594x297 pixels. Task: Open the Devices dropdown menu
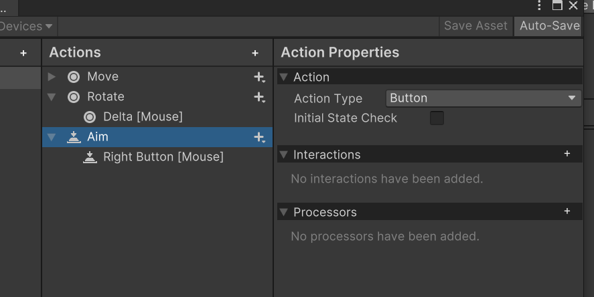point(27,26)
